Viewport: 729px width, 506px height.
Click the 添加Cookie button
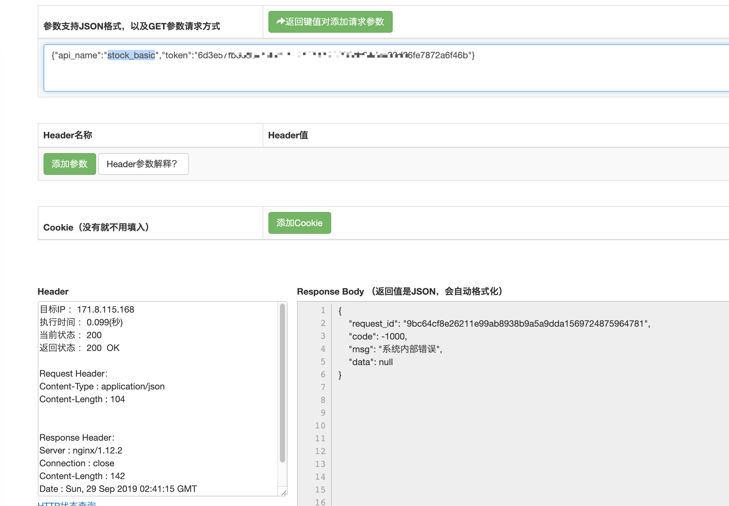(x=299, y=223)
